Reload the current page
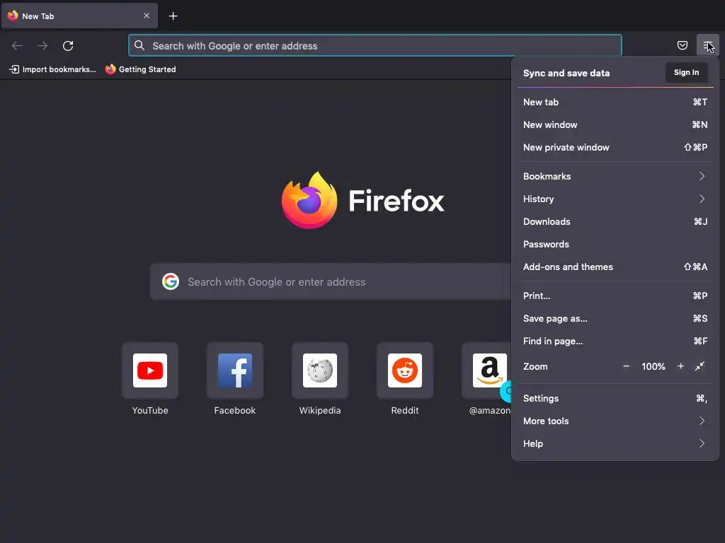The width and height of the screenshot is (725, 543). [x=68, y=46]
